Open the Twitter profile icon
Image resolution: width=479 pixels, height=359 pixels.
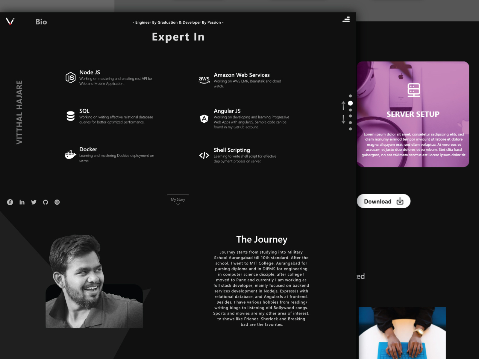point(34,202)
